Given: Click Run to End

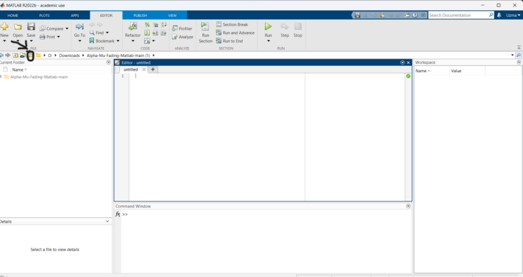Looking at the screenshot, I should (x=229, y=41).
